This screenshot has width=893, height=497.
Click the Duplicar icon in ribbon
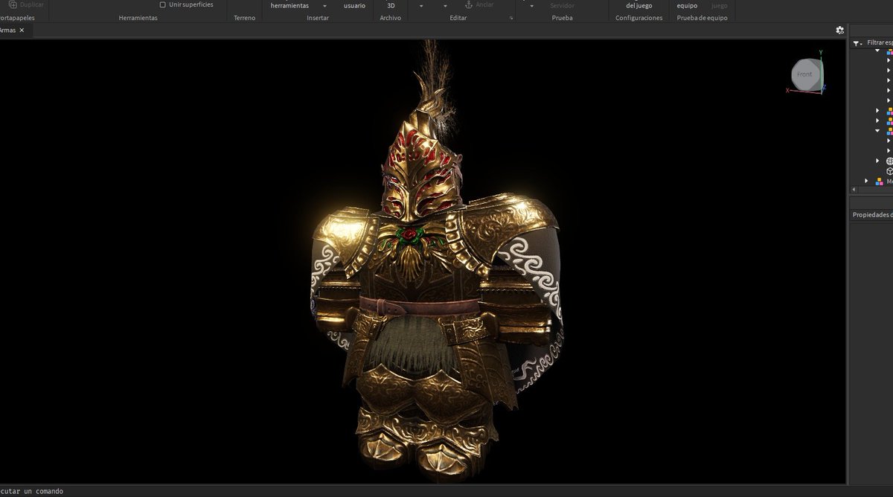pyautogui.click(x=12, y=4)
